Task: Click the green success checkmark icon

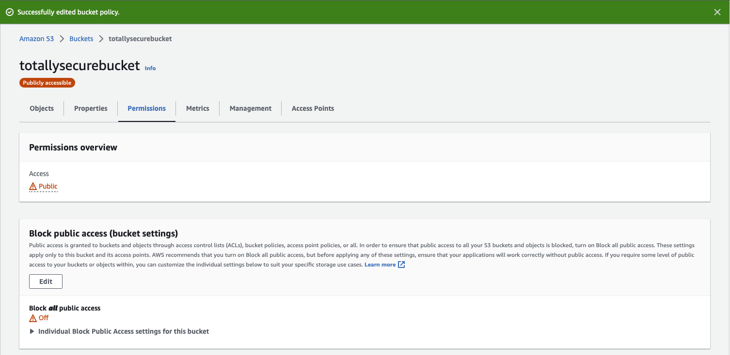Action: (x=10, y=12)
